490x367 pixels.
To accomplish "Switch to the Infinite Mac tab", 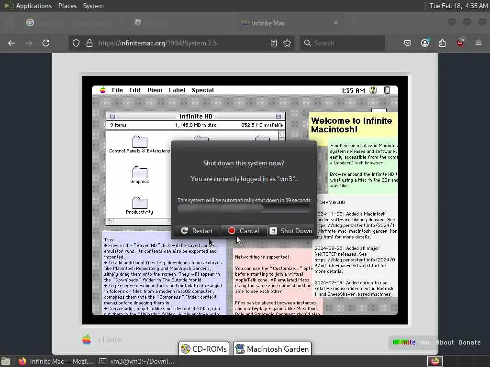I will (x=289, y=23).
